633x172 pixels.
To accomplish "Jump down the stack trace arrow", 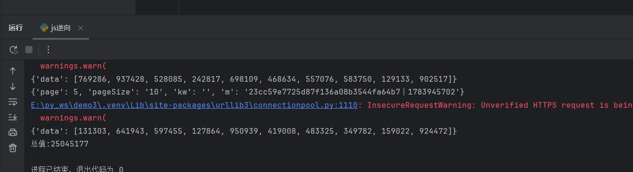I will [x=13, y=86].
